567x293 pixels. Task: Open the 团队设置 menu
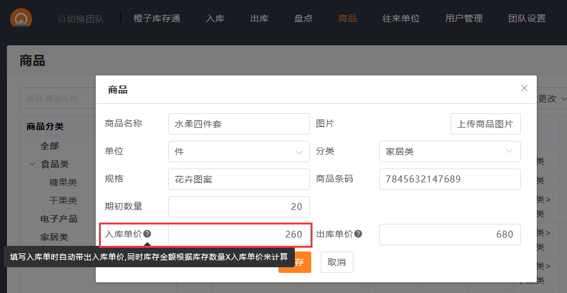pyautogui.click(x=527, y=18)
